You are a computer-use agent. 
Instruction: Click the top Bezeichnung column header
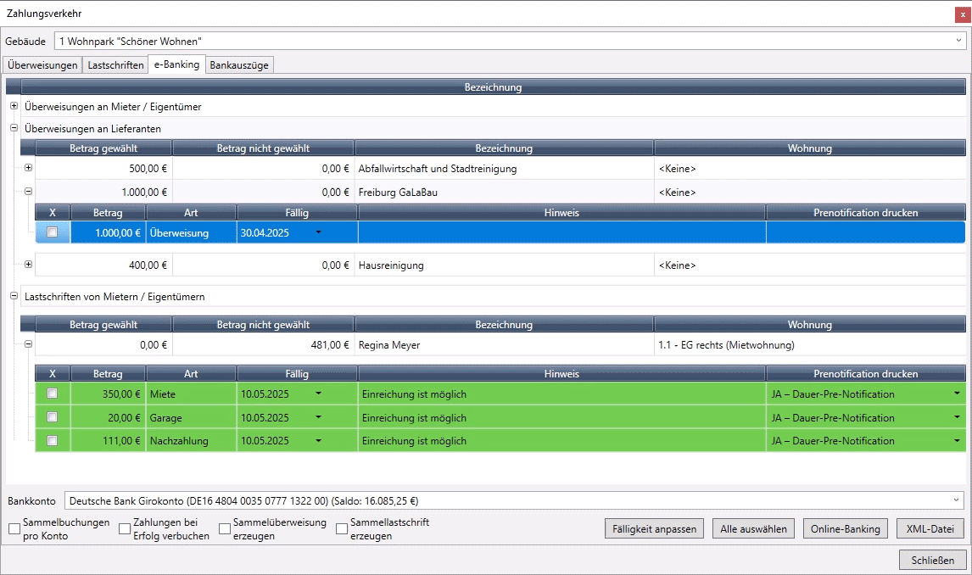click(494, 87)
